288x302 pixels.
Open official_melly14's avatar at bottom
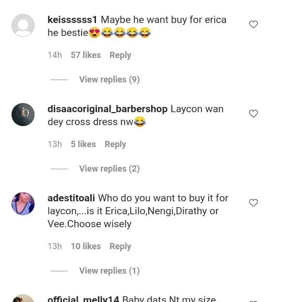coord(23,299)
